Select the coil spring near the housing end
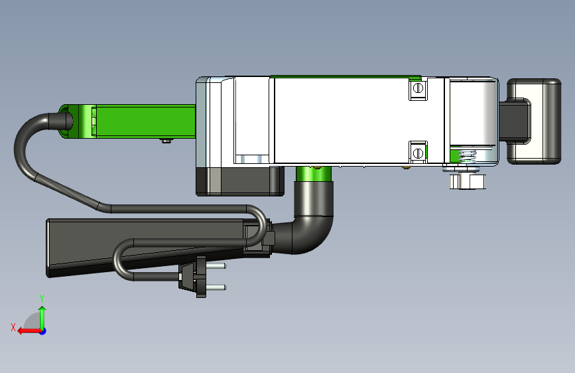The height and width of the screenshot is (373, 575). (467, 157)
